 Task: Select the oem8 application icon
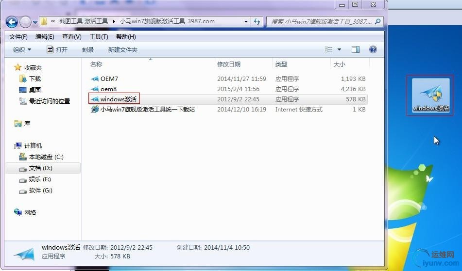[x=95, y=89]
